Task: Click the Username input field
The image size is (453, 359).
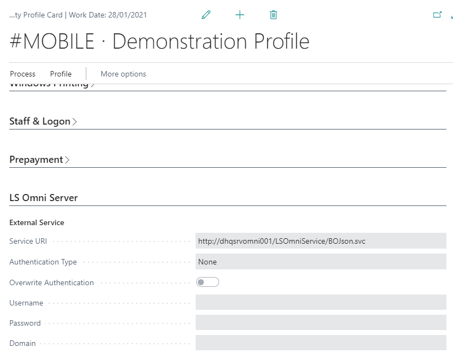Action: tap(321, 303)
